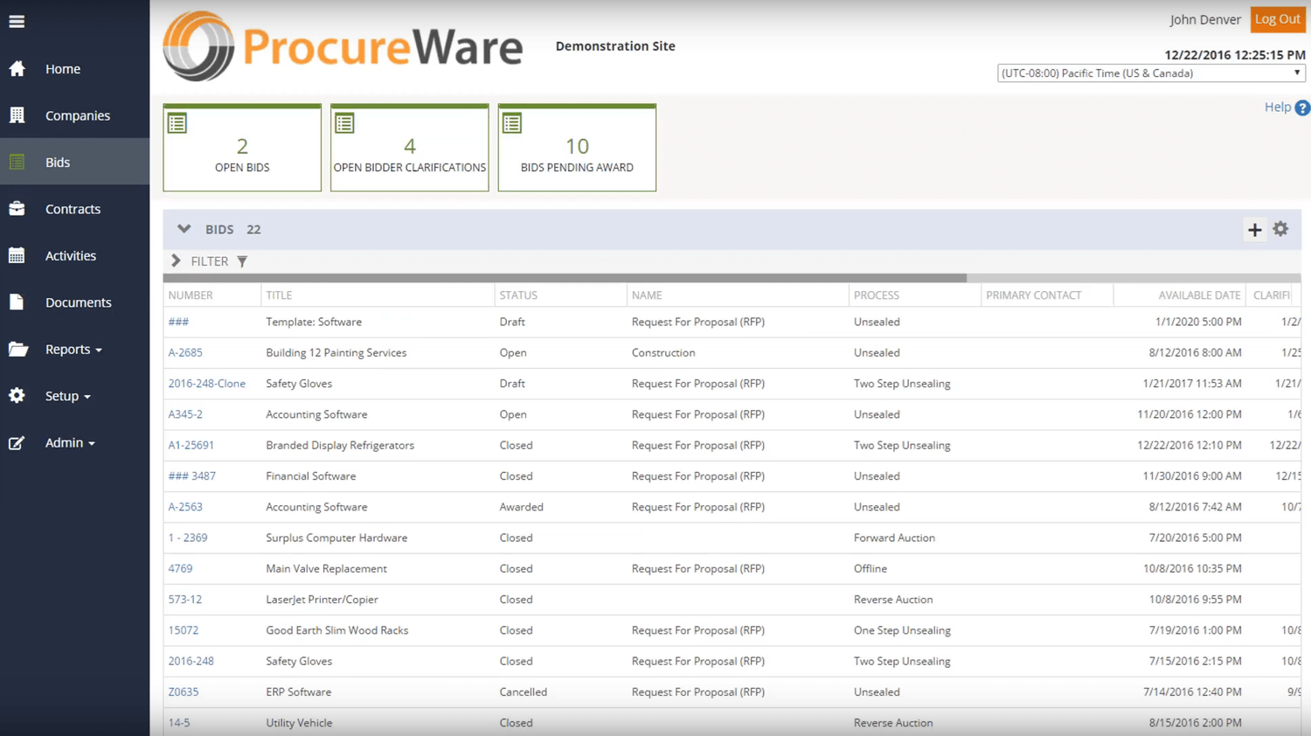
Task: Toggle the hamburger menu at top left
Action: tap(16, 21)
